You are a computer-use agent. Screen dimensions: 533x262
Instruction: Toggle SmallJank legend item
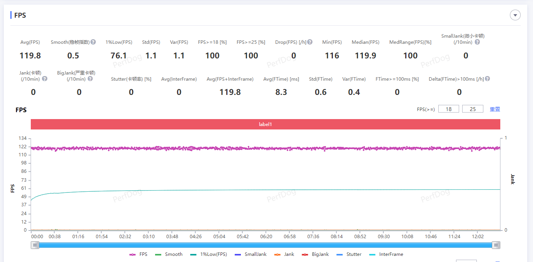tap(250, 254)
